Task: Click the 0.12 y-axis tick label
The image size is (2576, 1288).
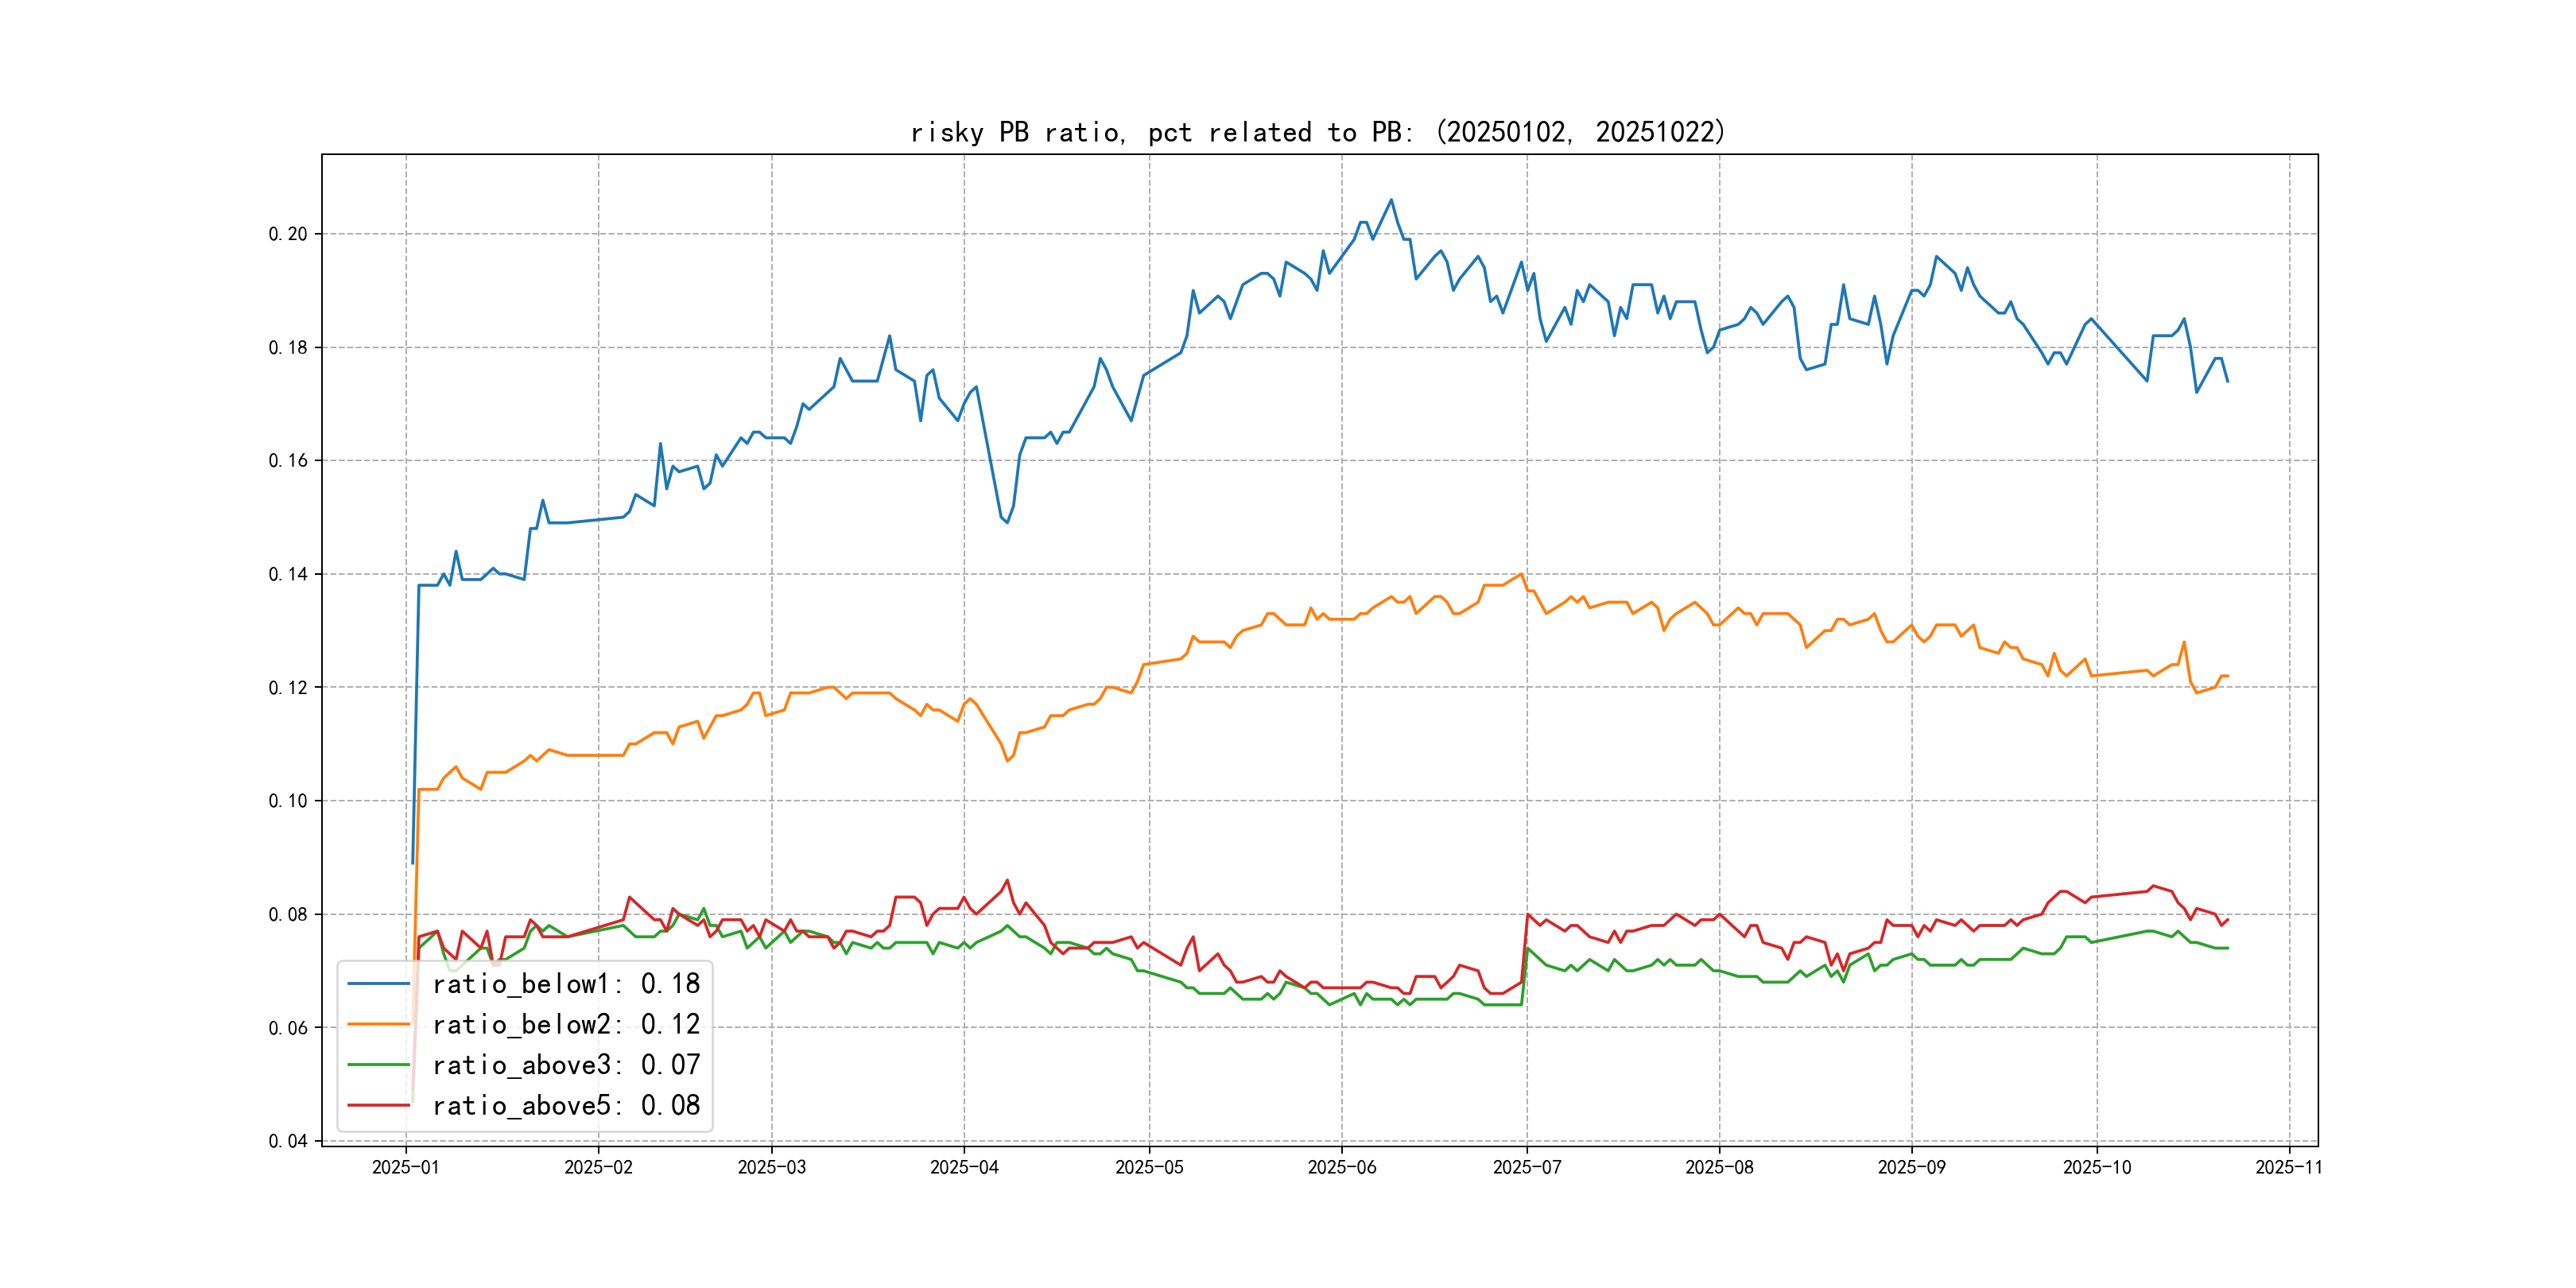Action: [288, 688]
